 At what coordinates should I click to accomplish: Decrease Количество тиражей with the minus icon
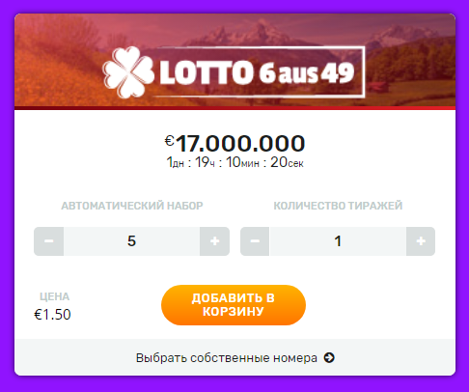coord(255,241)
